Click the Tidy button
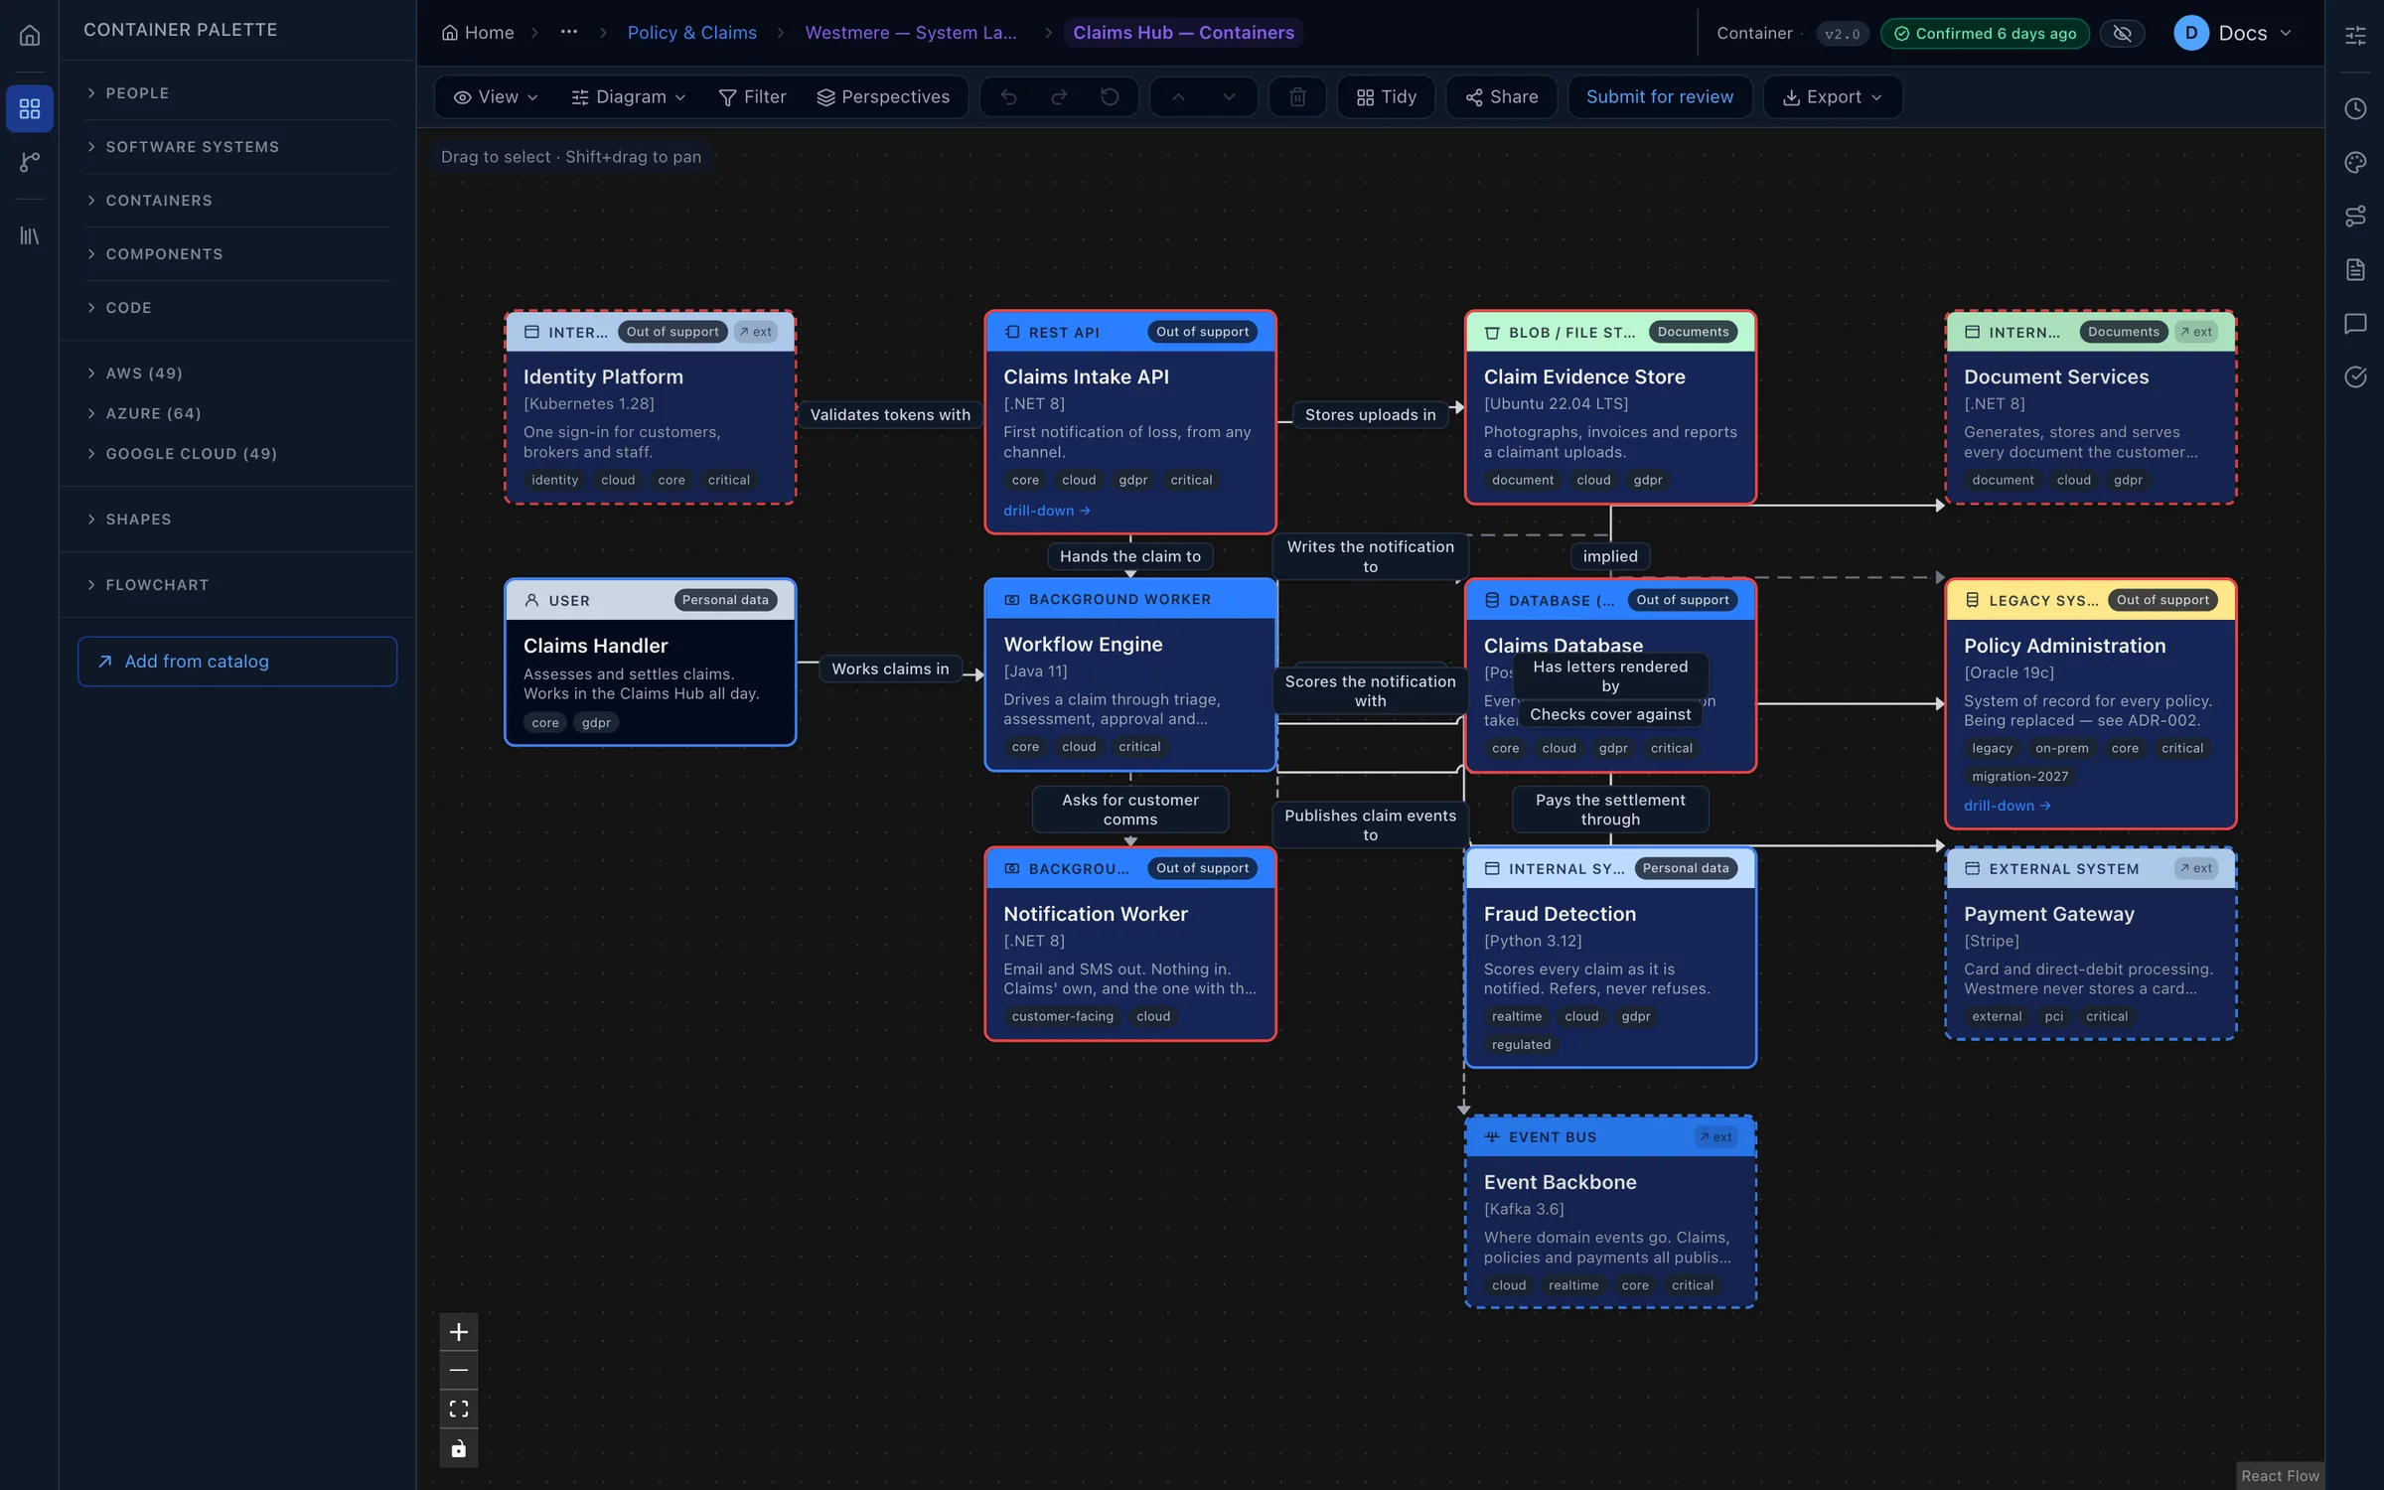Viewport: 2384px width, 1490px height. coord(1386,97)
